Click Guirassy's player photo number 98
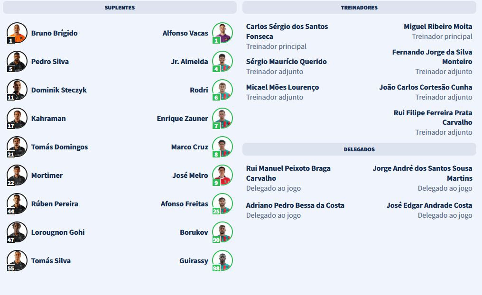The height and width of the screenshot is (295, 482). click(222, 260)
